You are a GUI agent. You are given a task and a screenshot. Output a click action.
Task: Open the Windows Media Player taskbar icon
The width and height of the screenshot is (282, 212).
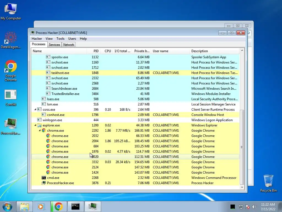pyautogui.click(x=41, y=206)
